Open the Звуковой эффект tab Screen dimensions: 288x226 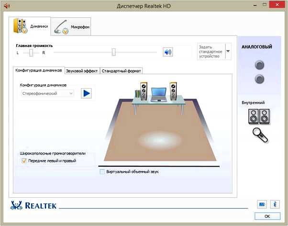[82, 71]
